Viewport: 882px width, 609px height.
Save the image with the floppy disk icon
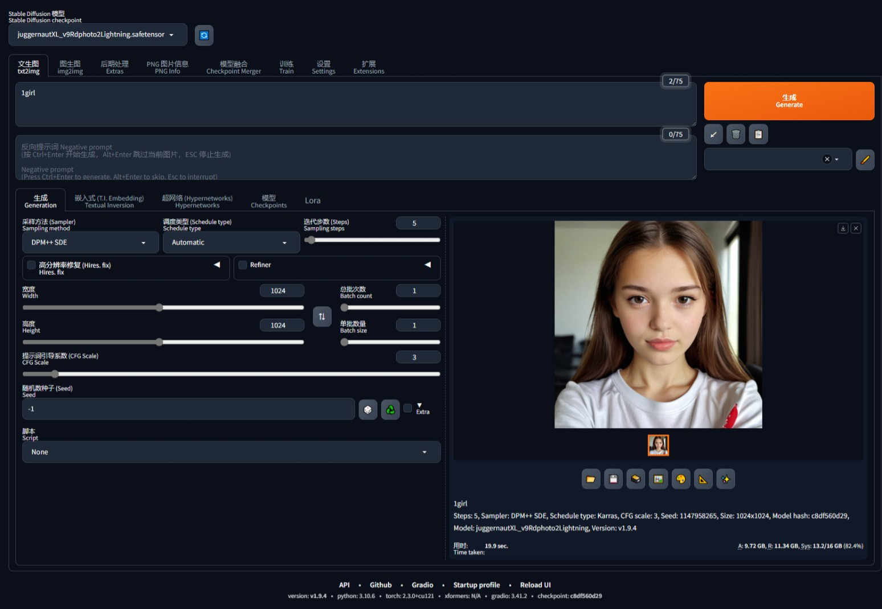613,479
